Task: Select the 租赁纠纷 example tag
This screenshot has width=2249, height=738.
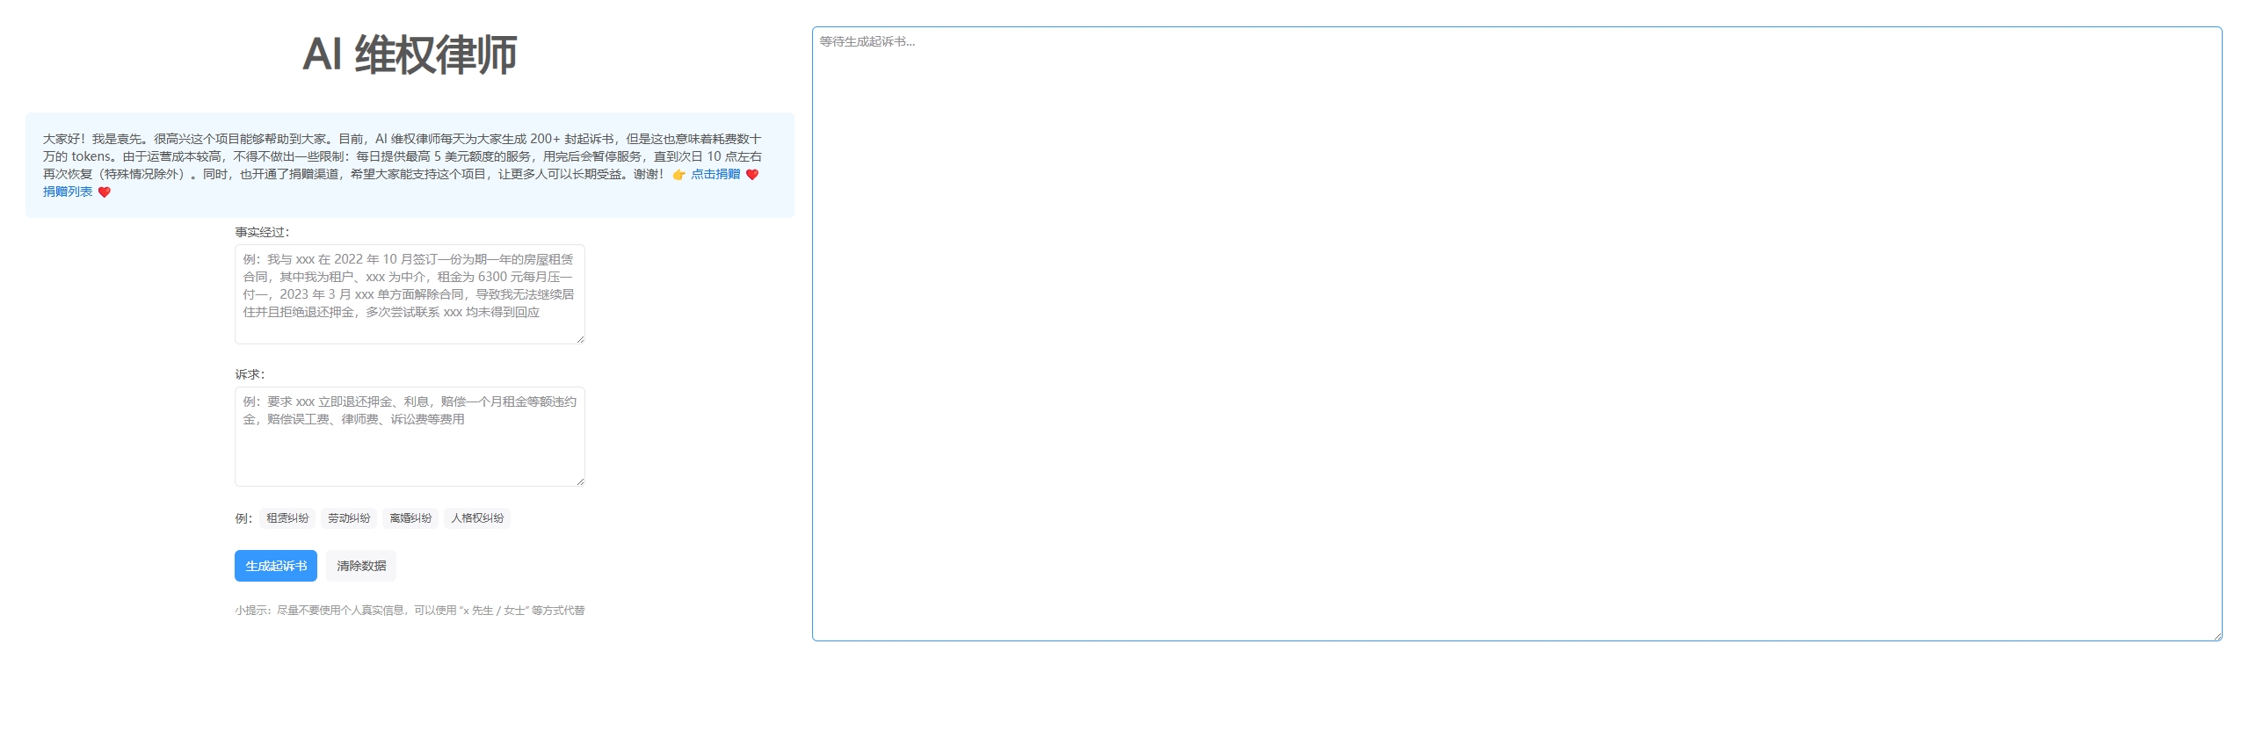Action: 287,518
